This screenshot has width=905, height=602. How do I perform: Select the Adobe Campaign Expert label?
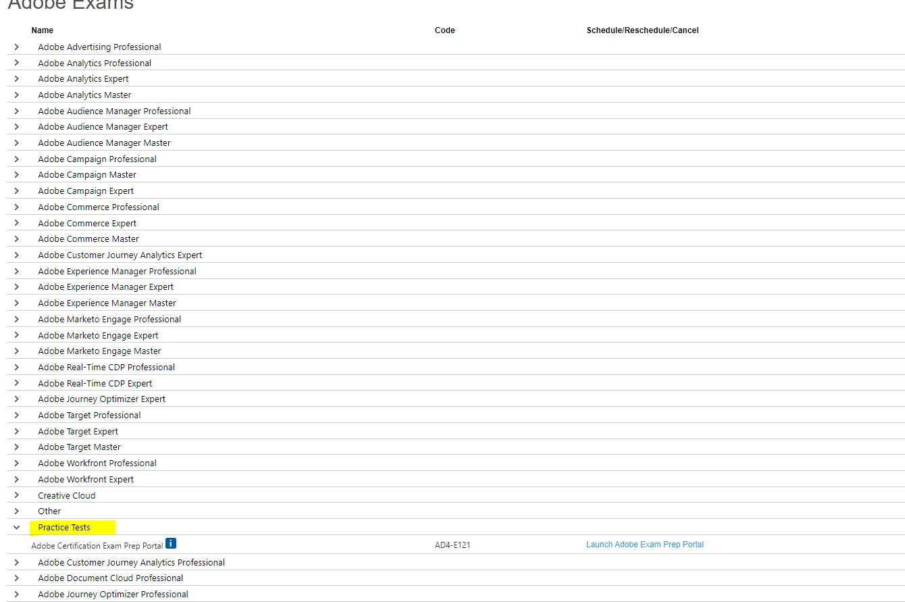click(86, 191)
